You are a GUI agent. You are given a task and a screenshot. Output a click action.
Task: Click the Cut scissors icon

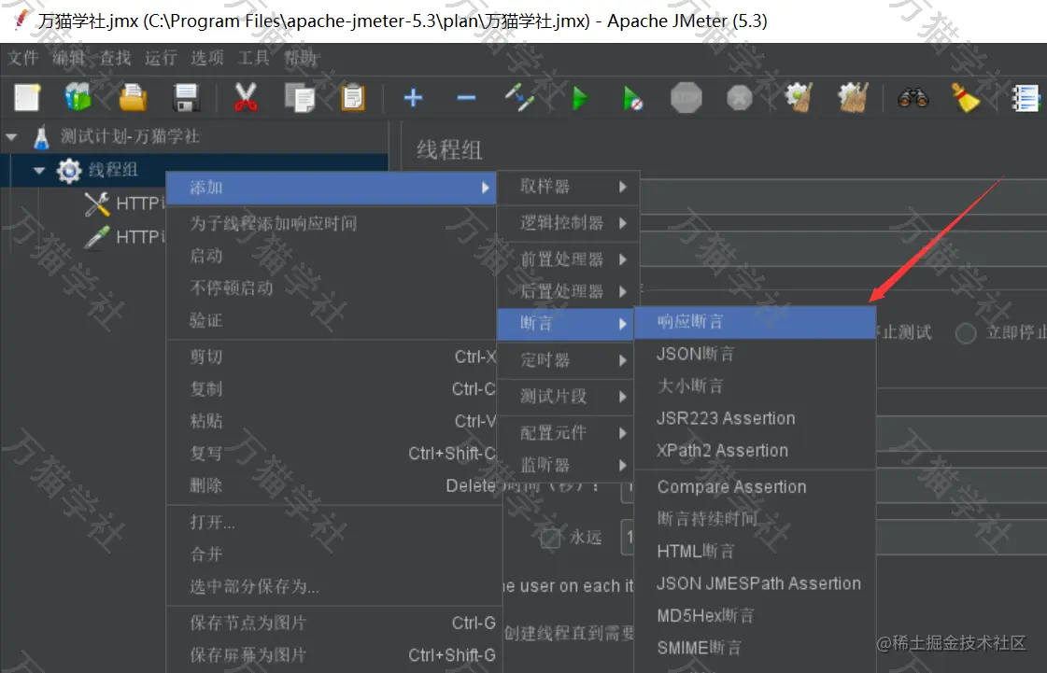[245, 97]
